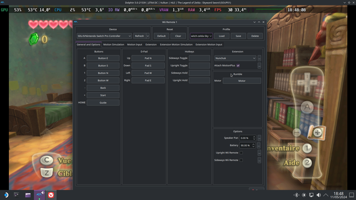Screen dimensions: 356x200
Task: Click the ellipsis button beside Attach MotionPlus
Action: (x=259, y=66)
